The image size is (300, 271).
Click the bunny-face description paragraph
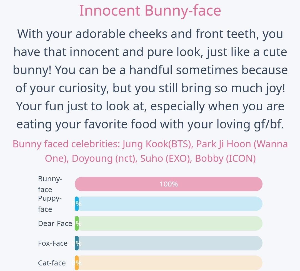(x=150, y=79)
